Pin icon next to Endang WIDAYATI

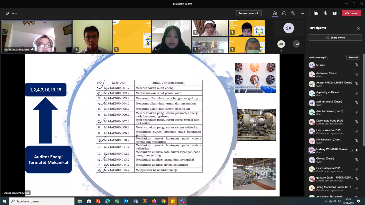pos(352,150)
